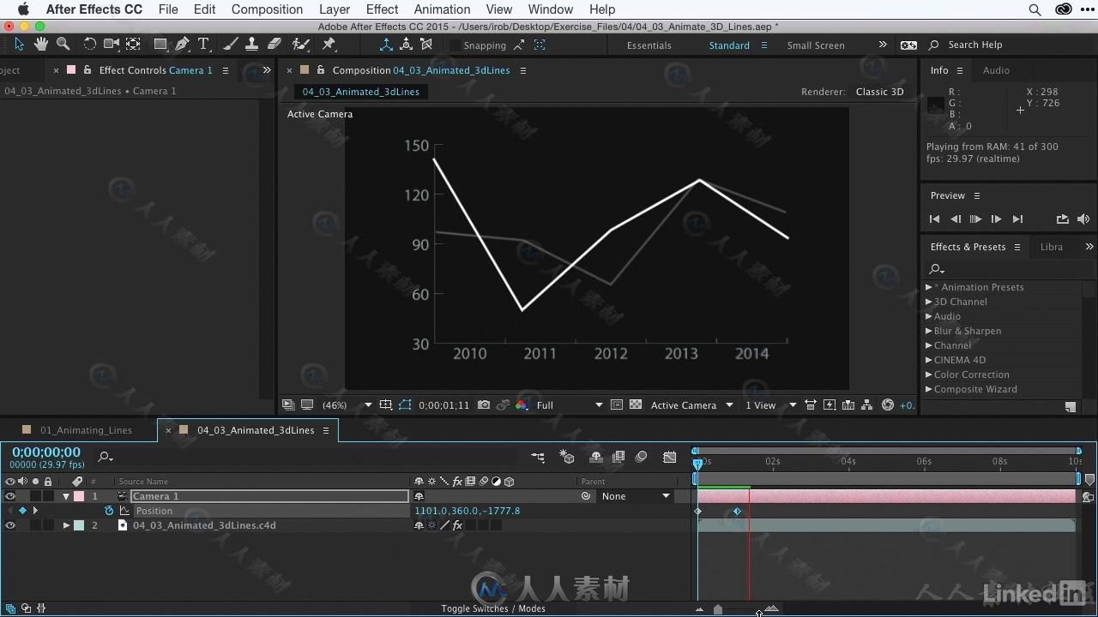Select the Puppet Pin tool

tap(329, 44)
